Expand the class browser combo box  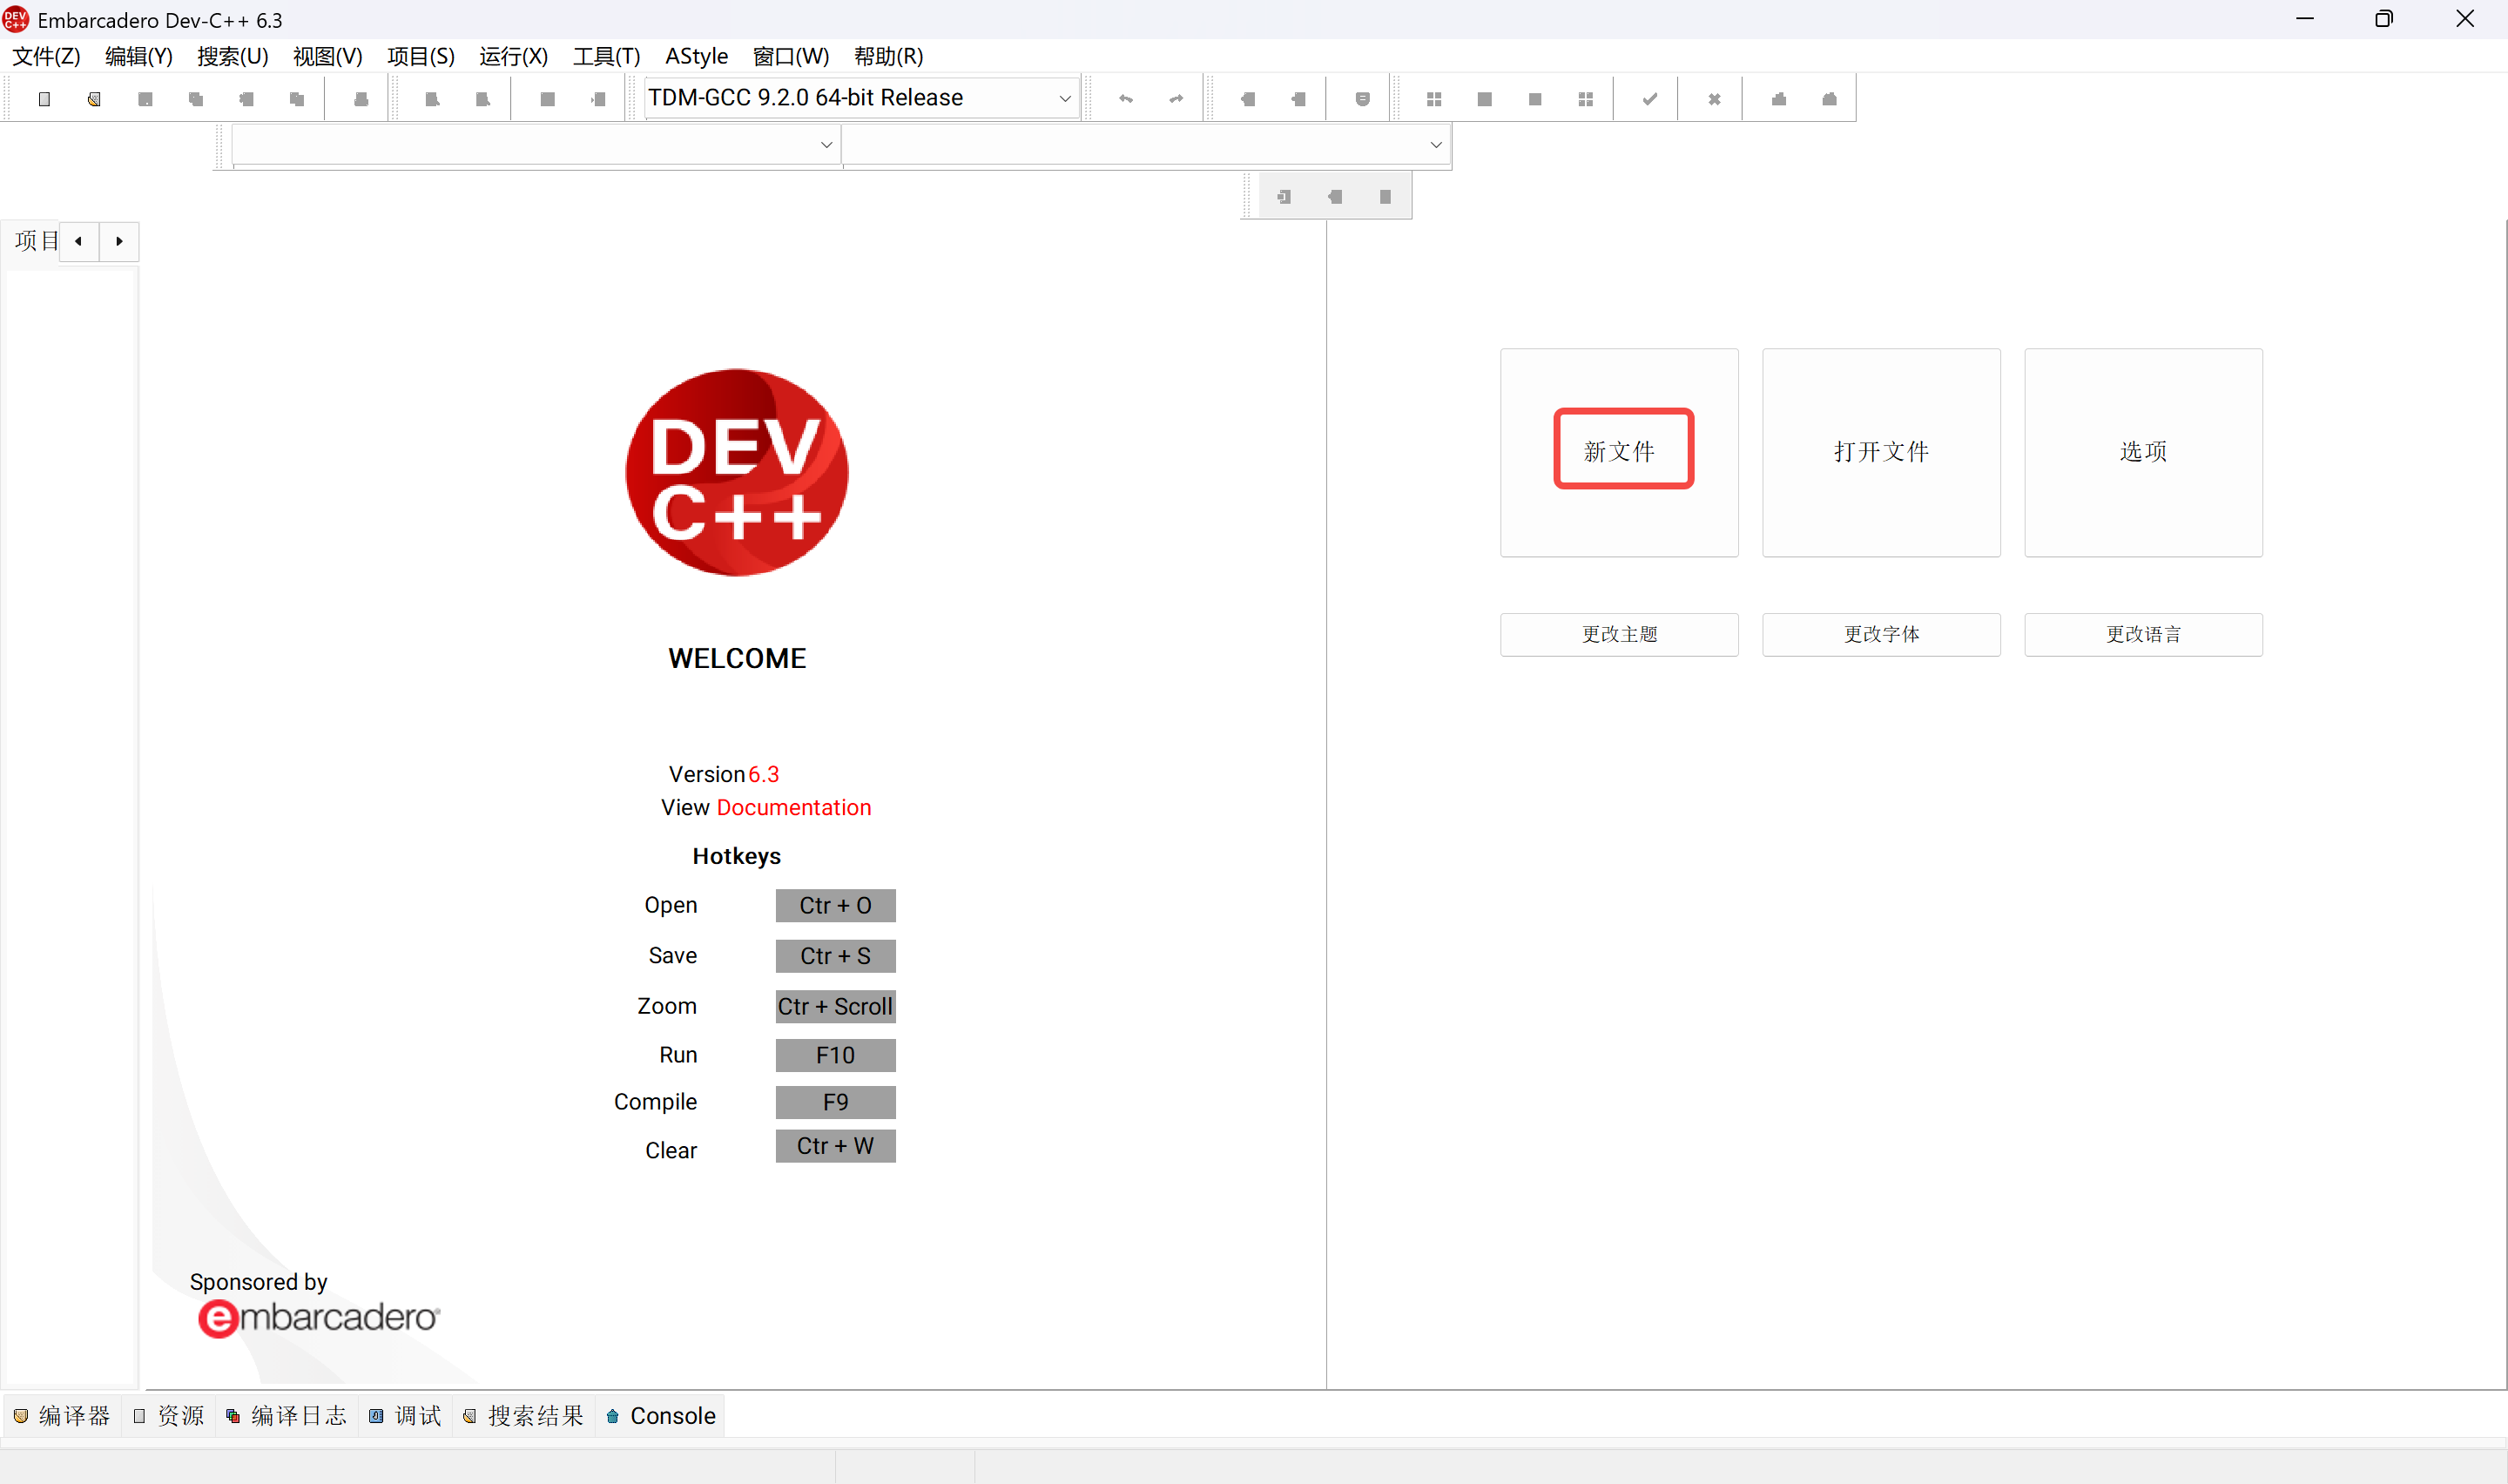826,144
